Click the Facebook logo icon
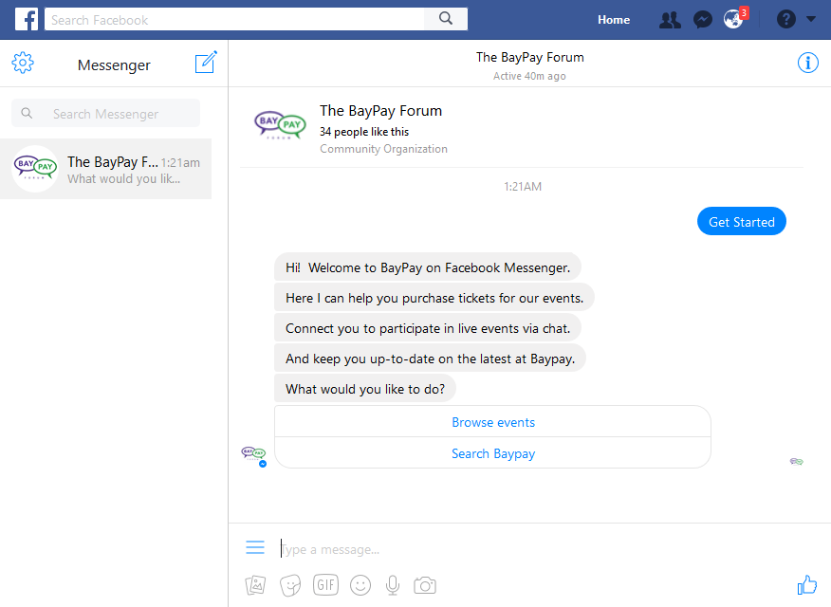Image resolution: width=831 pixels, height=607 pixels. pyautogui.click(x=26, y=20)
